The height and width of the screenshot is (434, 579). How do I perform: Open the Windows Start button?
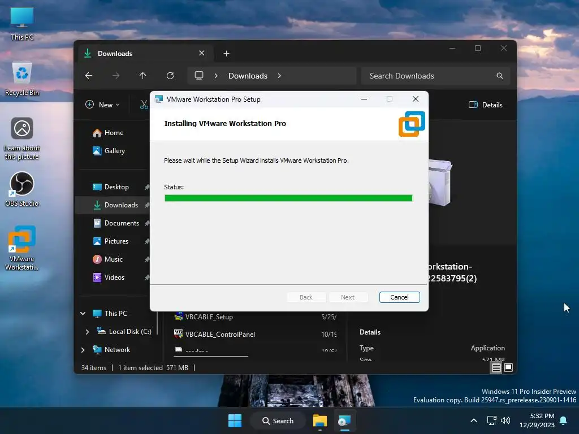(x=235, y=420)
